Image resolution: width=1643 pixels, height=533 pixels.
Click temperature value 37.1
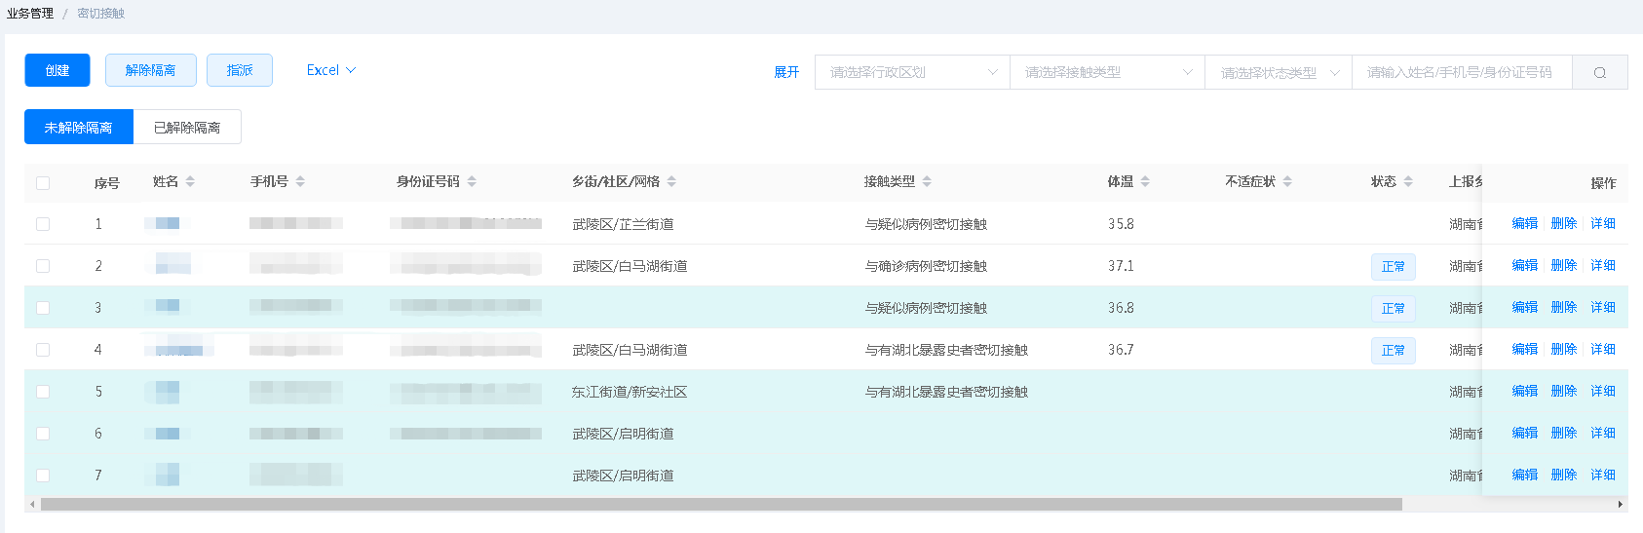1121,266
